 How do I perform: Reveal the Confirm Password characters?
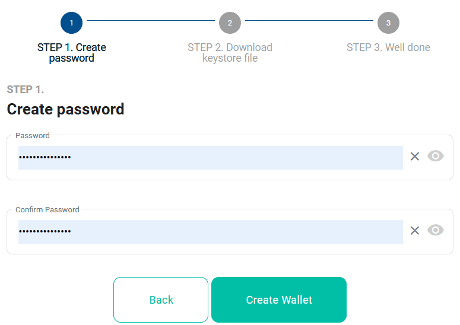436,231
